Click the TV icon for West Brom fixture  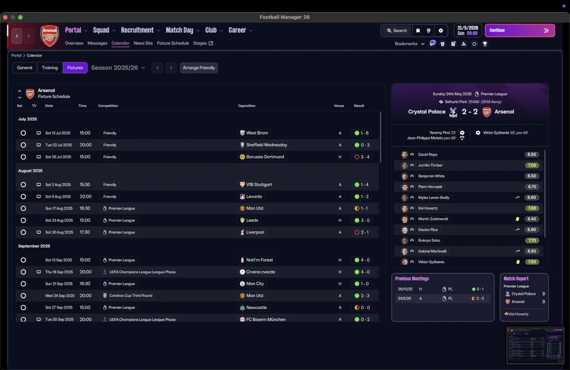39,133
